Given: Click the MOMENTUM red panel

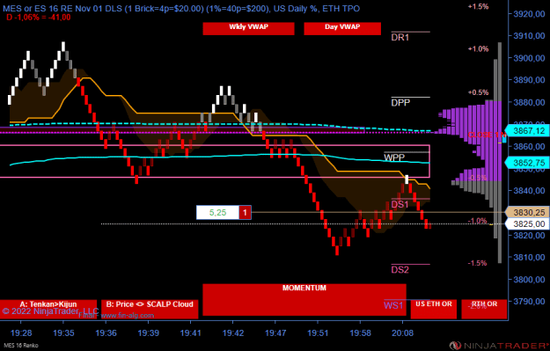Looking at the screenshot, I should pyautogui.click(x=304, y=300).
